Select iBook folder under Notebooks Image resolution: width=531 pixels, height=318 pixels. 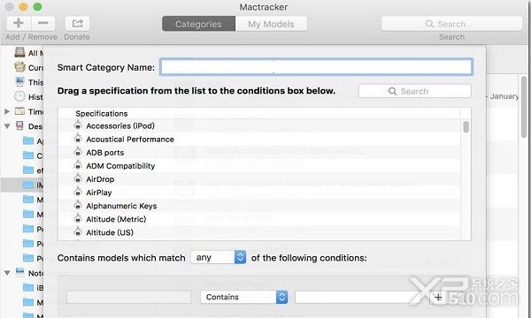pyautogui.click(x=28, y=288)
